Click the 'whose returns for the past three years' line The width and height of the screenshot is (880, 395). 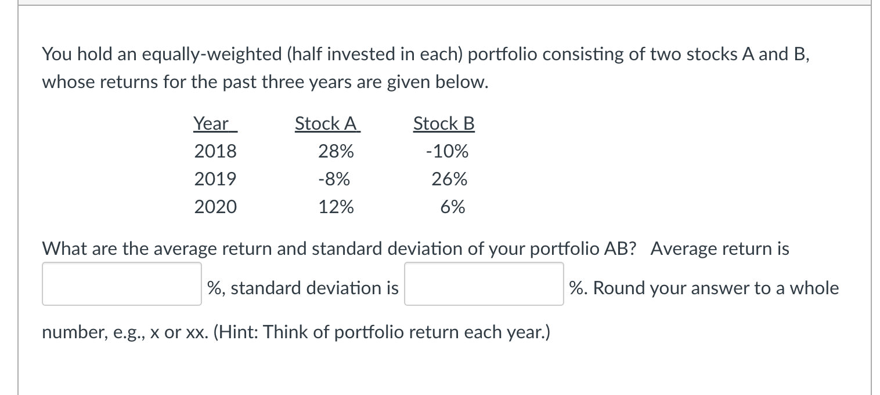265,82
